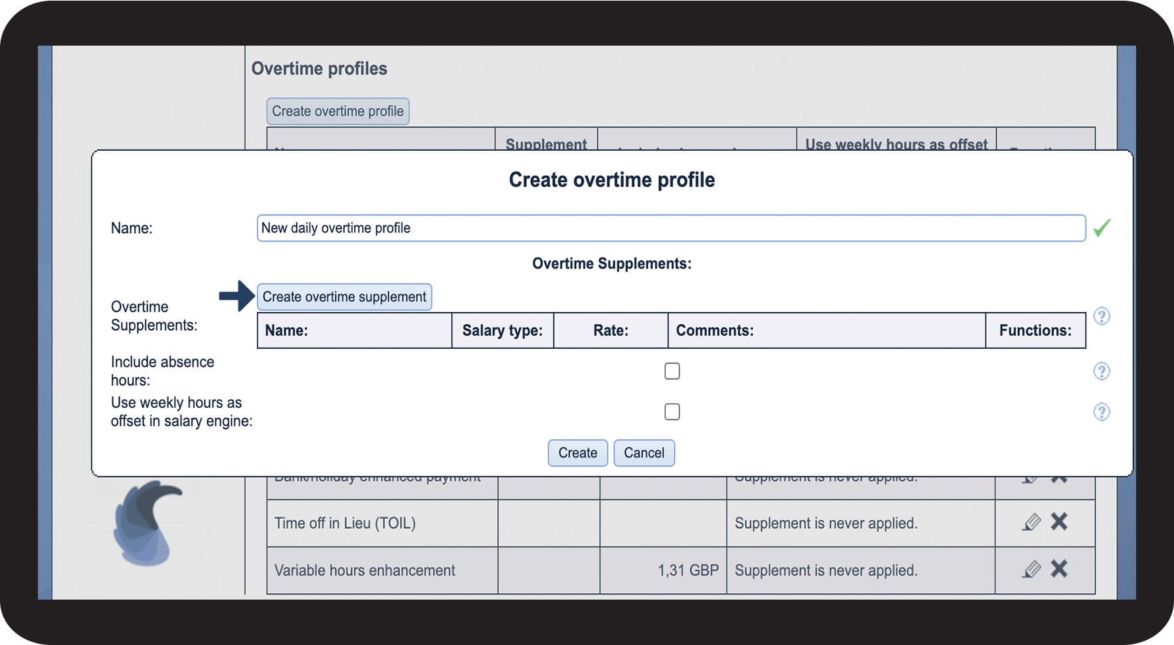Viewport: 1174px width, 645px height.
Task: Select the Rate column header
Action: (x=611, y=331)
